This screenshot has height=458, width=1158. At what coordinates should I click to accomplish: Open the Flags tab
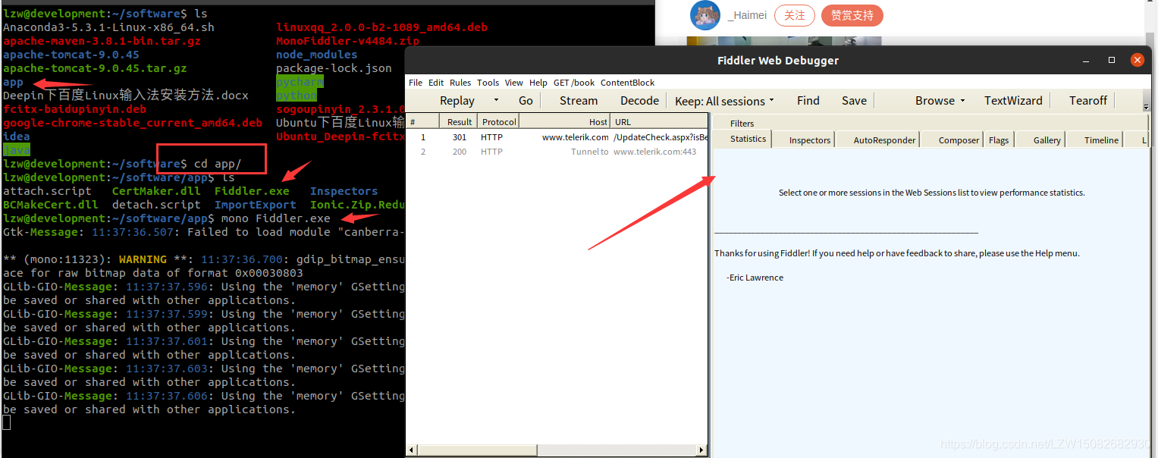tap(999, 140)
